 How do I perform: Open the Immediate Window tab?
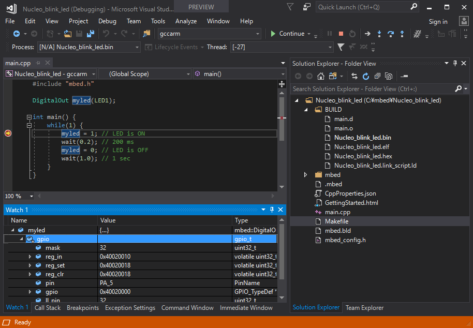[246, 308]
